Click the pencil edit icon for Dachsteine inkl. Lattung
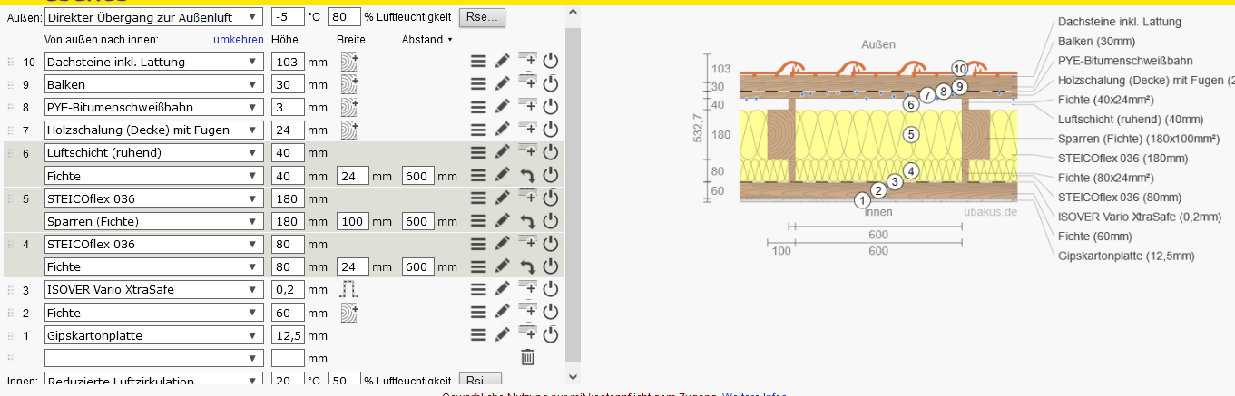Image resolution: width=1235 pixels, height=396 pixels. click(x=503, y=62)
